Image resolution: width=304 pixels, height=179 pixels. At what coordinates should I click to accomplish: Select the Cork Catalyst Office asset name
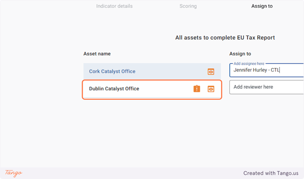click(112, 71)
